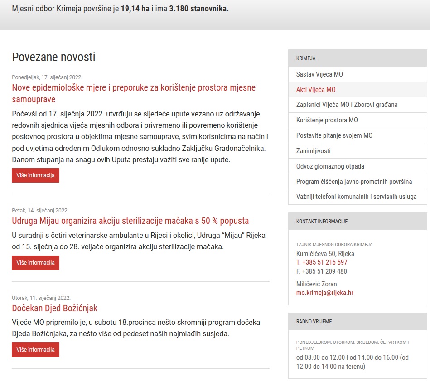Open the Zanimljivosti sidebar link
The image size is (430, 381).
click(313, 151)
